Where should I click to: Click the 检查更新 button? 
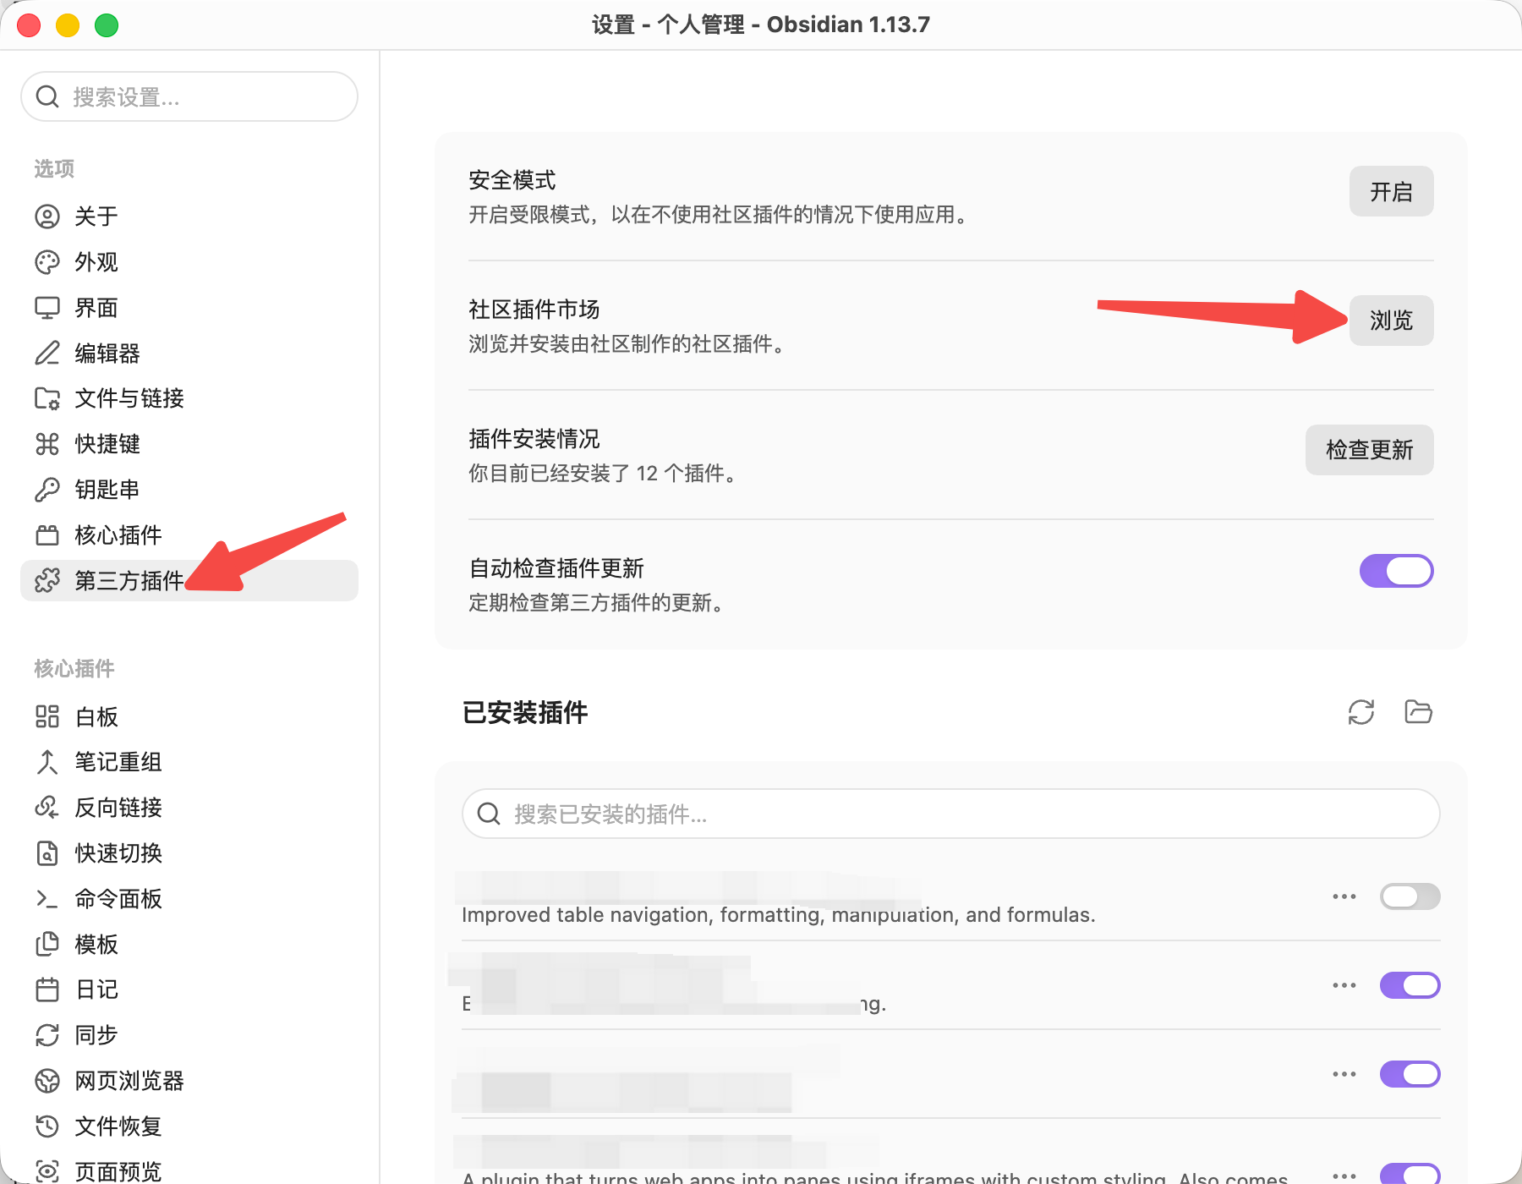tap(1369, 450)
